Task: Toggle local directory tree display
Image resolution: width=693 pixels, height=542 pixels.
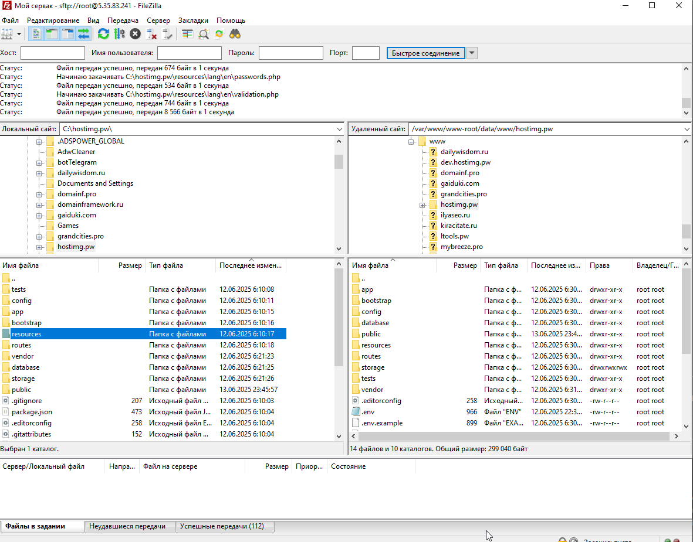Action: point(52,34)
